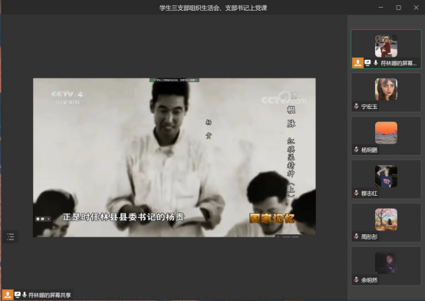Click muted microphone icon beside 杨炯鹏
Viewport: 425px width, 301px height.
tap(357, 150)
